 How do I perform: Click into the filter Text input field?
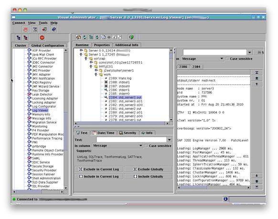[131, 140]
